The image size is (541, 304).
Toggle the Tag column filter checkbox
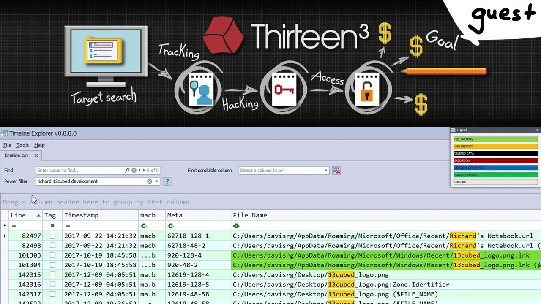coord(52,226)
